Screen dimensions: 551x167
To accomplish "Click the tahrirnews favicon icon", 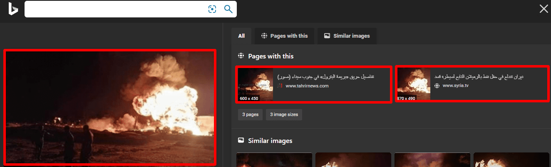I will tap(280, 86).
